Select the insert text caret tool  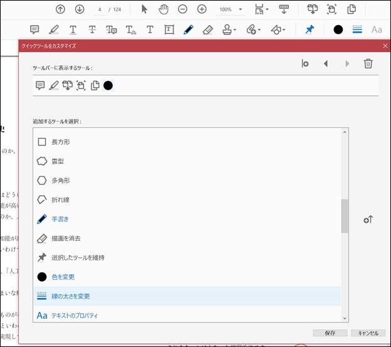(x=131, y=29)
